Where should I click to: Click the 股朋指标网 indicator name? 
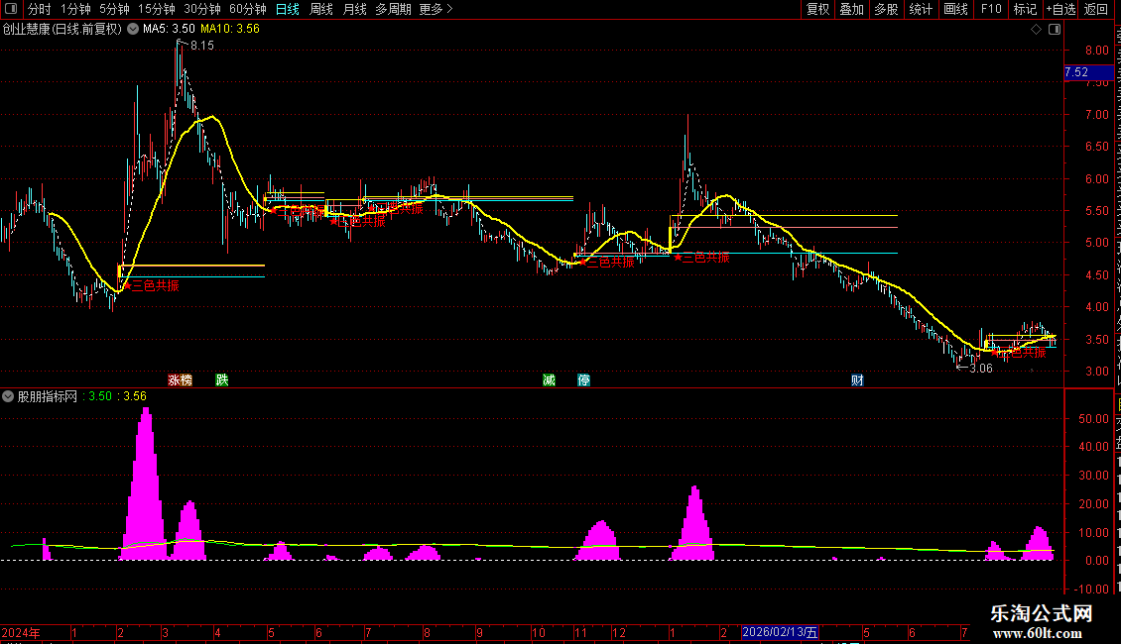(x=48, y=396)
